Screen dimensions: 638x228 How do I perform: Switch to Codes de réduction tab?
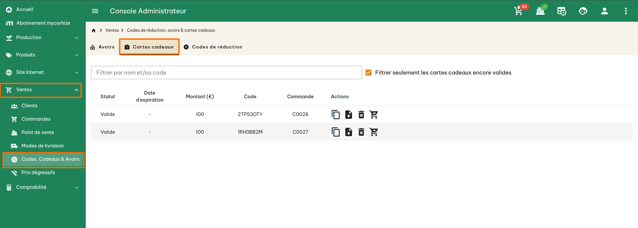pyautogui.click(x=213, y=47)
